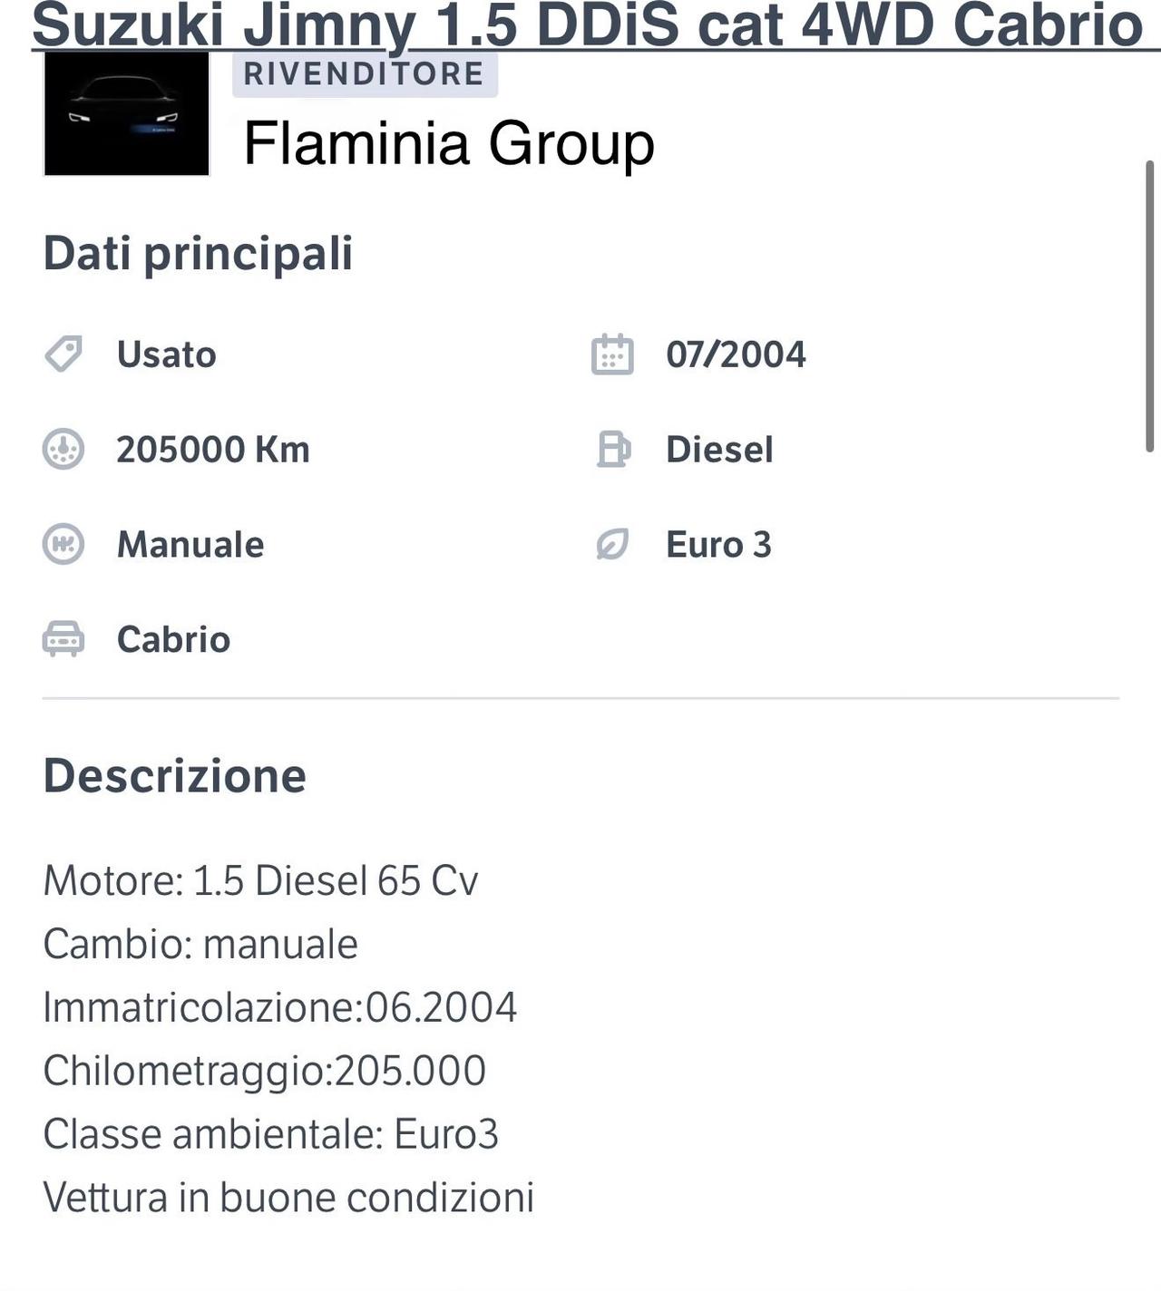Viewport: 1161px width, 1291px height.
Task: Select the Descrizione heading
Action: click(175, 776)
